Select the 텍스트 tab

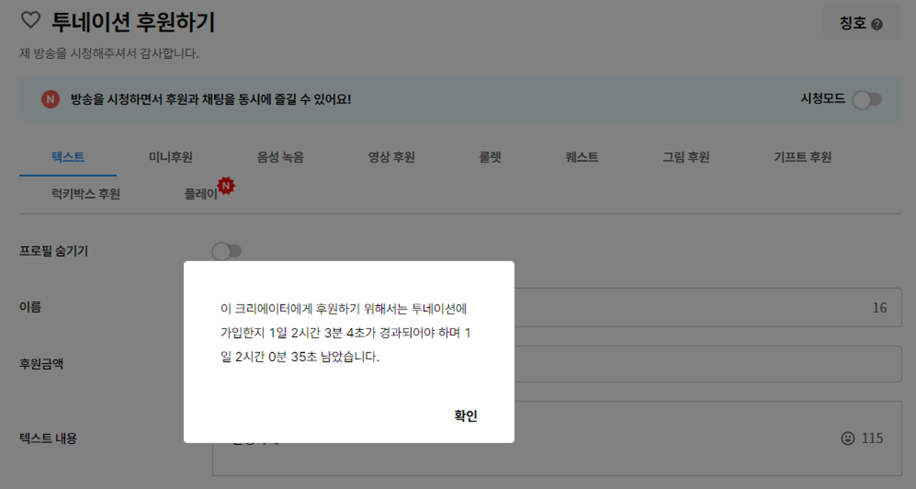[x=68, y=157]
